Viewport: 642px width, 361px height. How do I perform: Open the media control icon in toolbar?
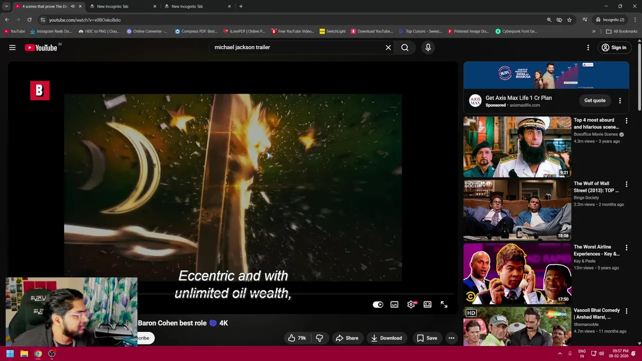[x=585, y=20]
